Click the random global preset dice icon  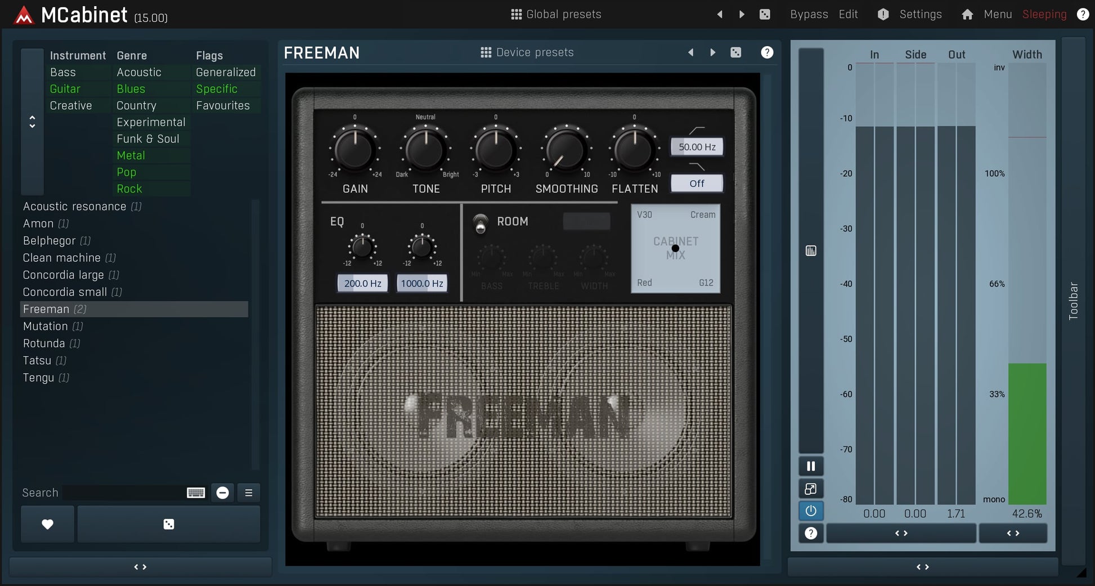point(764,15)
